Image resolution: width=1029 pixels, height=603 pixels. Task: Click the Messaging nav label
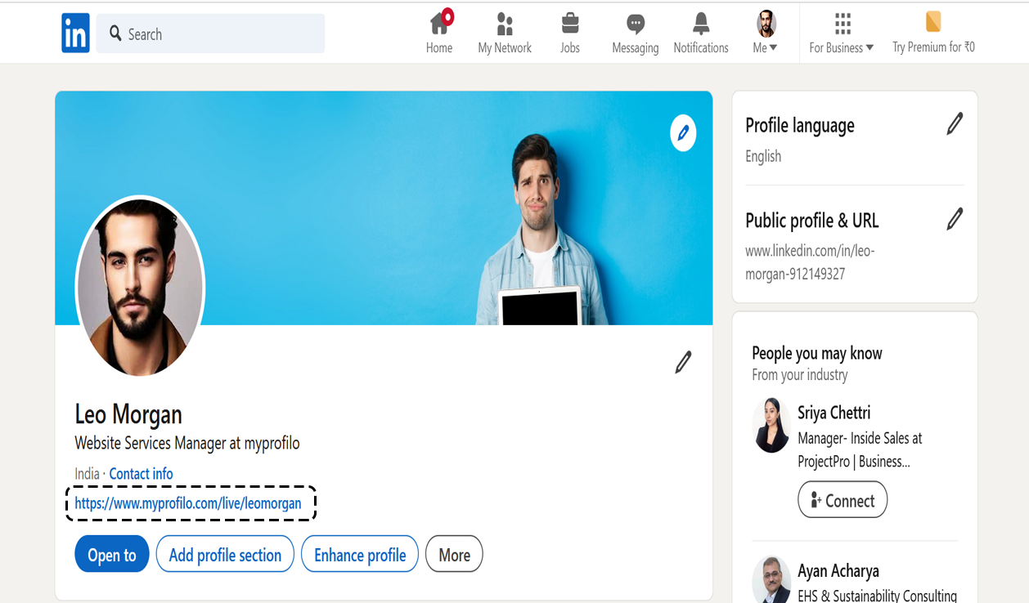[636, 48]
